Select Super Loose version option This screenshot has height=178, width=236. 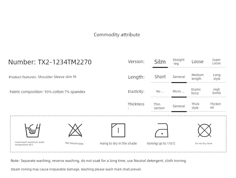pos(216,62)
